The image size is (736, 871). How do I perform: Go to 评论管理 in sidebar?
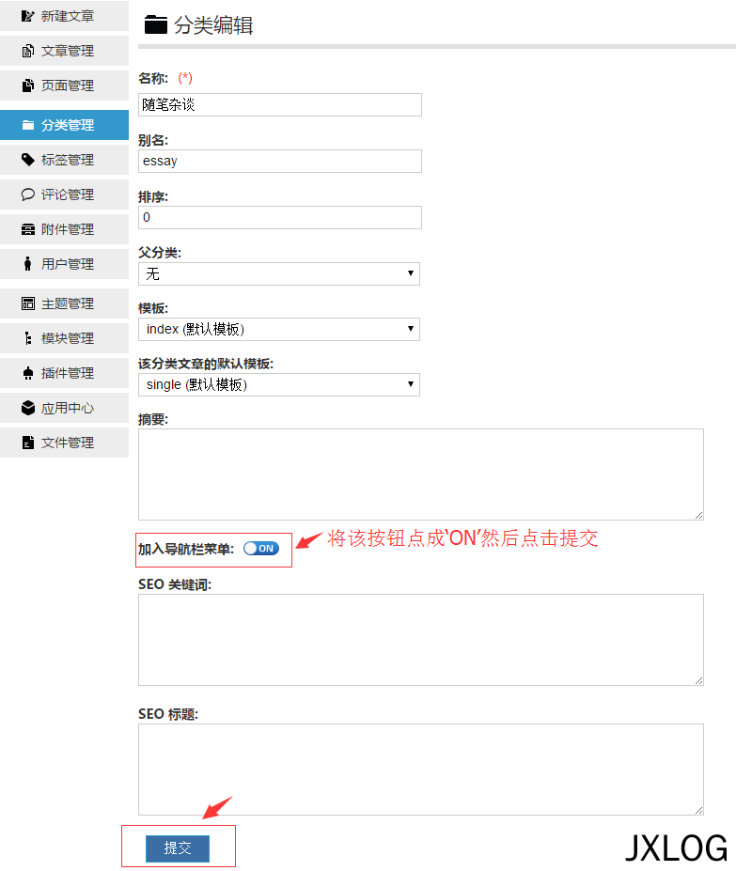[65, 194]
